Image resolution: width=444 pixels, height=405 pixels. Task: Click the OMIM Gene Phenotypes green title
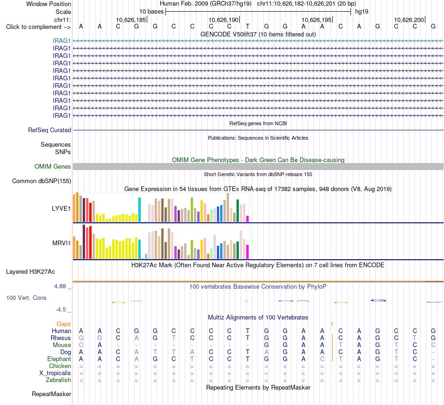point(258,160)
